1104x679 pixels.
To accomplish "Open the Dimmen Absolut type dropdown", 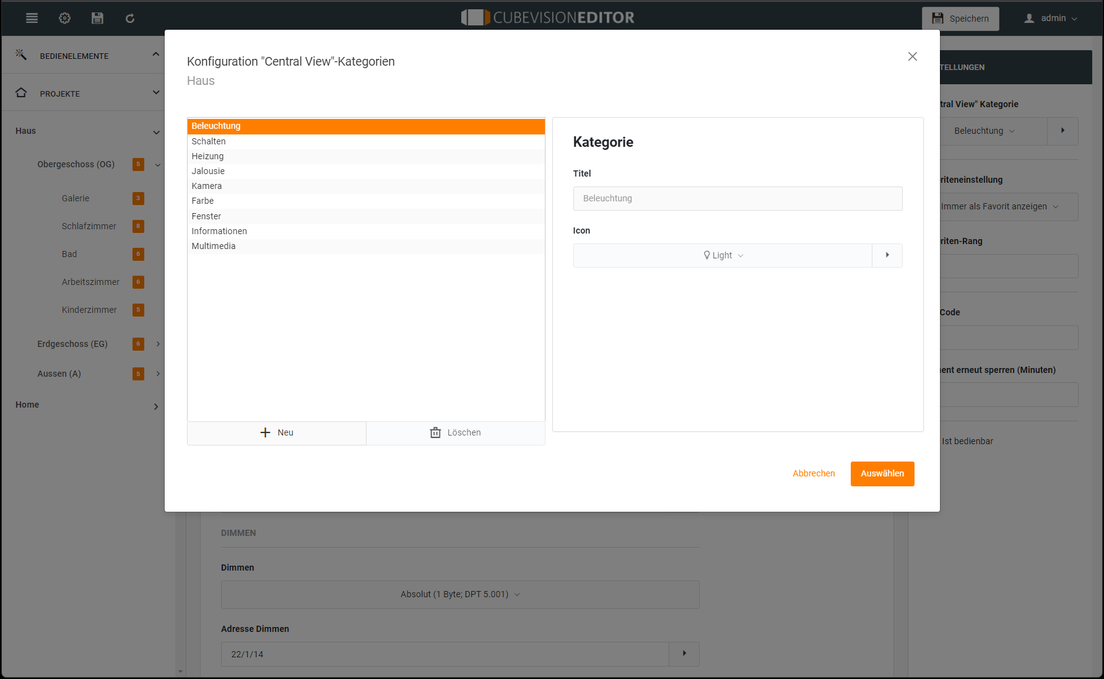I will (x=460, y=595).
